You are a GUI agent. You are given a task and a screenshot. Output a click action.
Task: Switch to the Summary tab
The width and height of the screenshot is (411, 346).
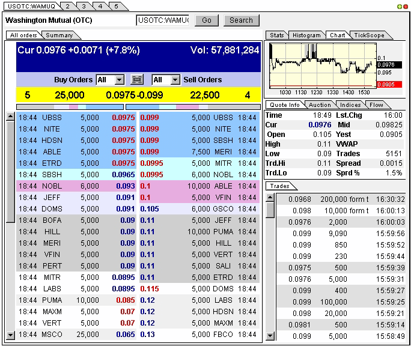[x=59, y=35]
